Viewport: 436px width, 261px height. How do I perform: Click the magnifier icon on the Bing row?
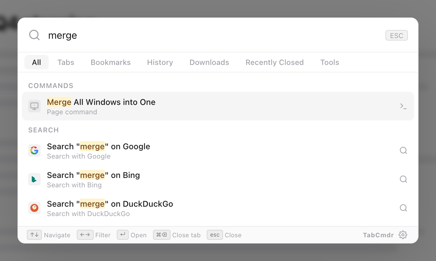tap(403, 179)
